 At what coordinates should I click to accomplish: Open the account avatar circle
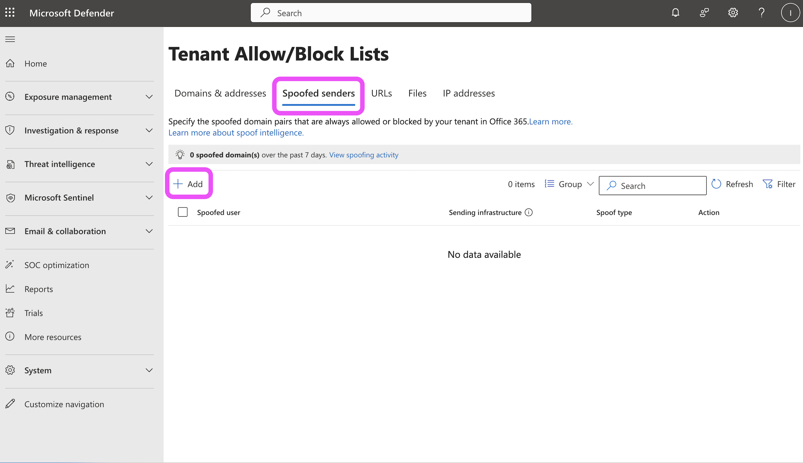click(790, 13)
